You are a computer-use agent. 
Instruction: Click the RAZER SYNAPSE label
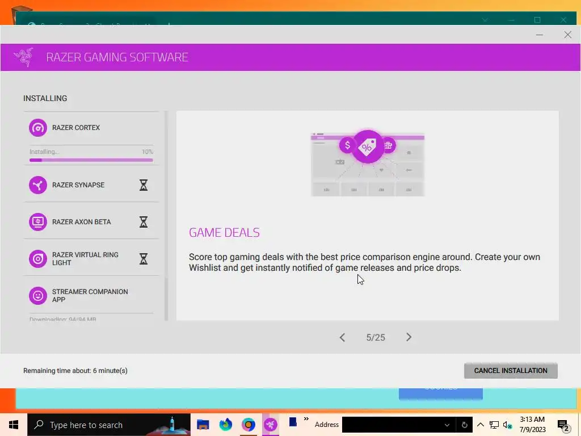78,185
